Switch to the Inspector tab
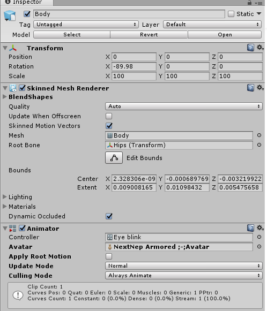 pyautogui.click(x=27, y=2)
